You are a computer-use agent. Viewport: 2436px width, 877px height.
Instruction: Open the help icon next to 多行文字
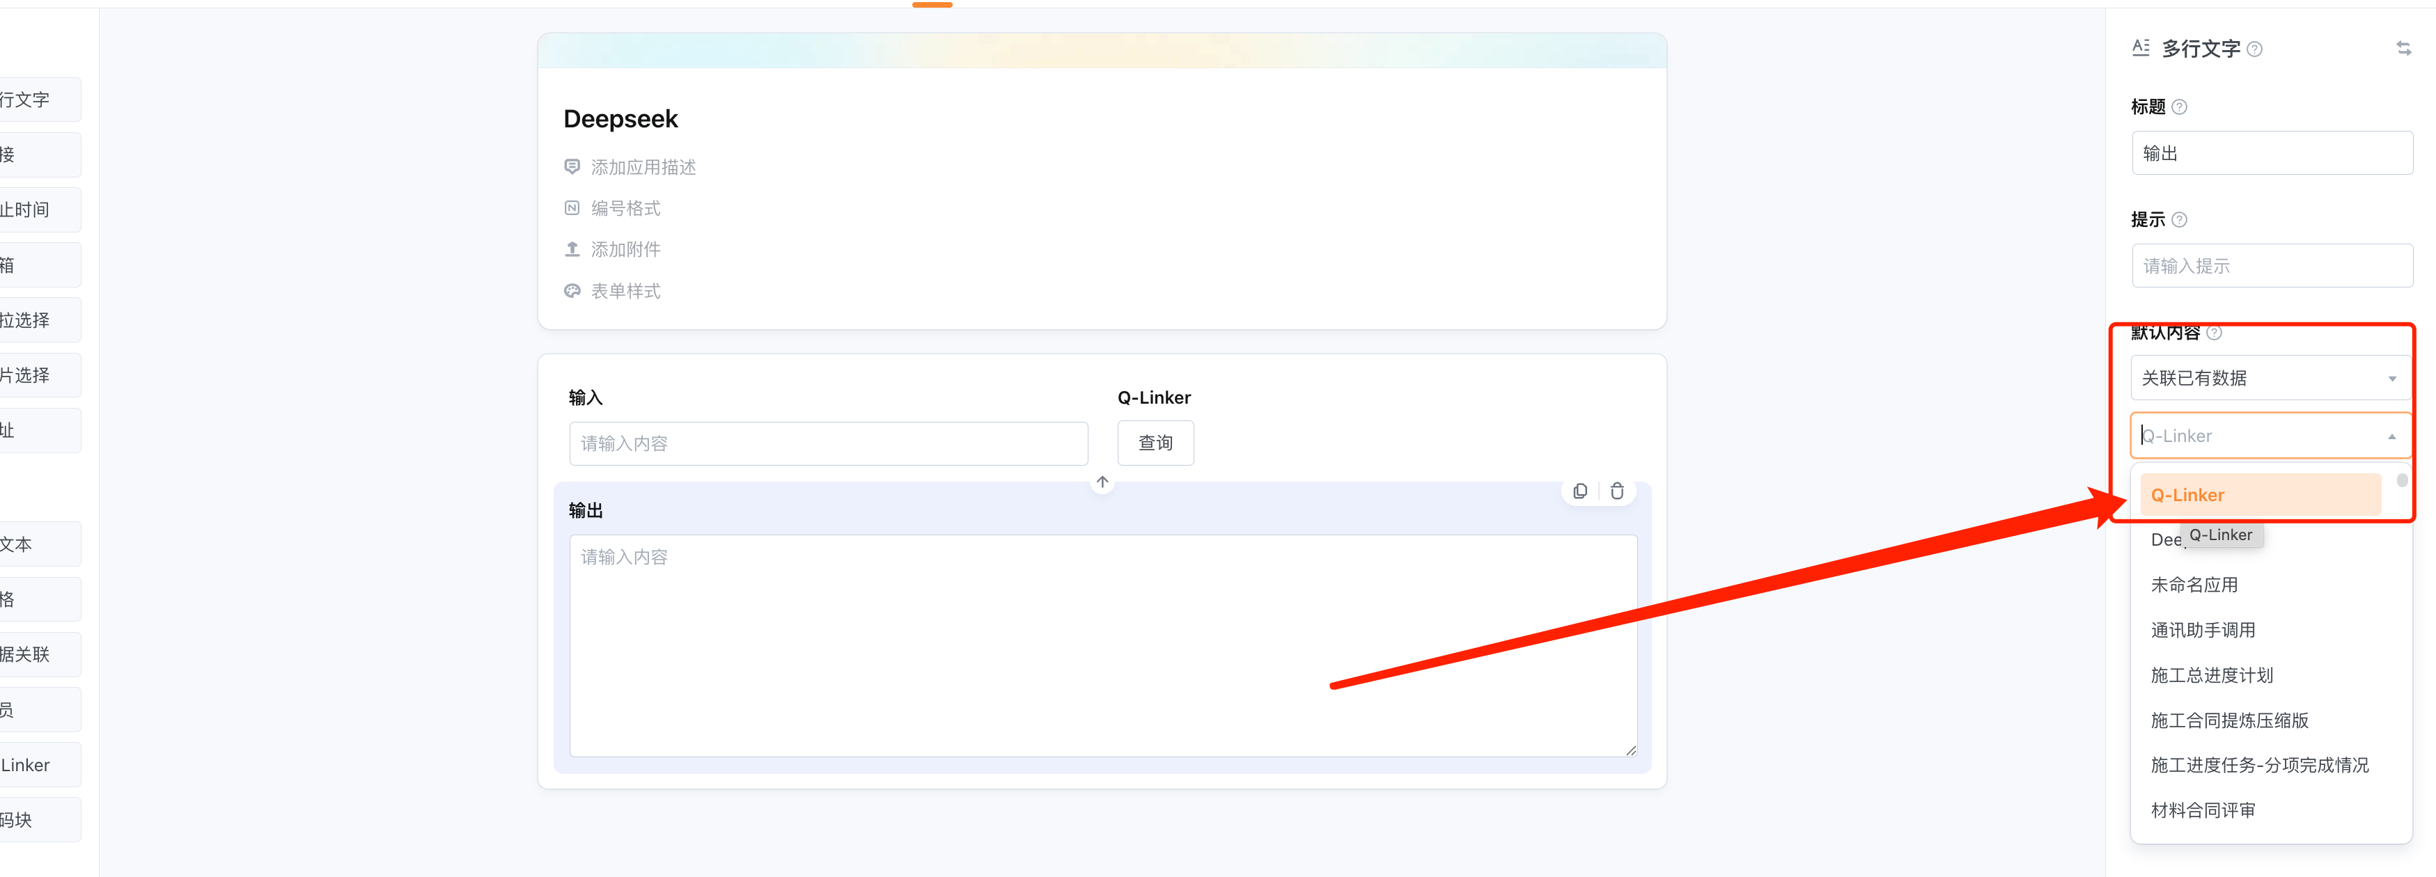(x=2254, y=49)
